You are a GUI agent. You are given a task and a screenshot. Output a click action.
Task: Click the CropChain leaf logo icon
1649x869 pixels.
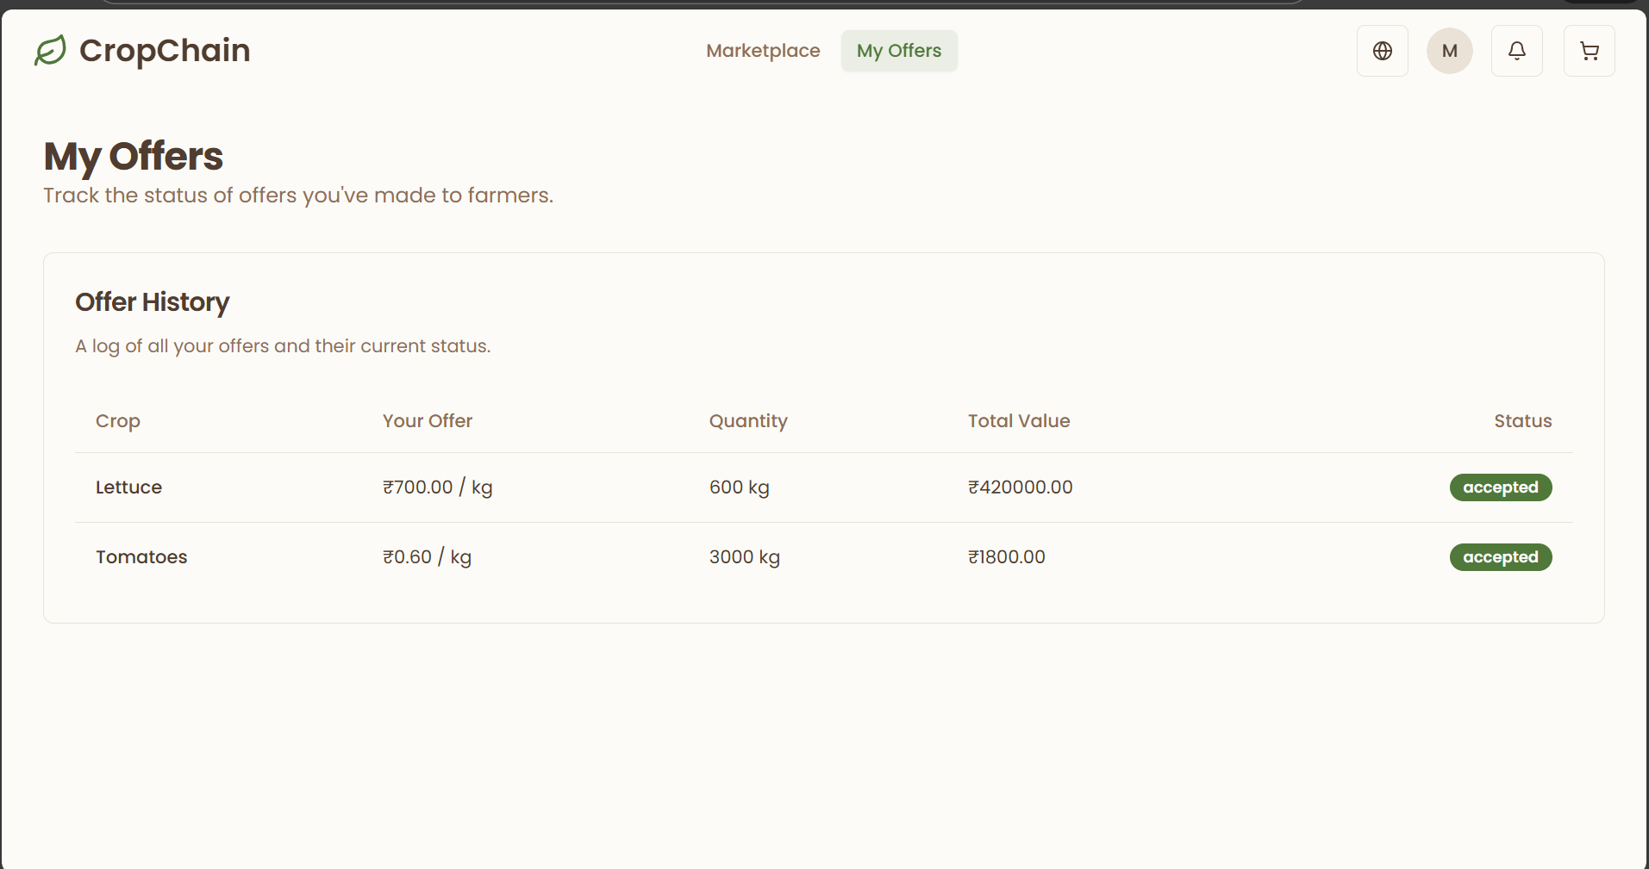pyautogui.click(x=50, y=51)
